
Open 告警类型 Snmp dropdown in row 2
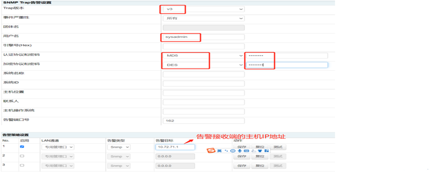119,157
